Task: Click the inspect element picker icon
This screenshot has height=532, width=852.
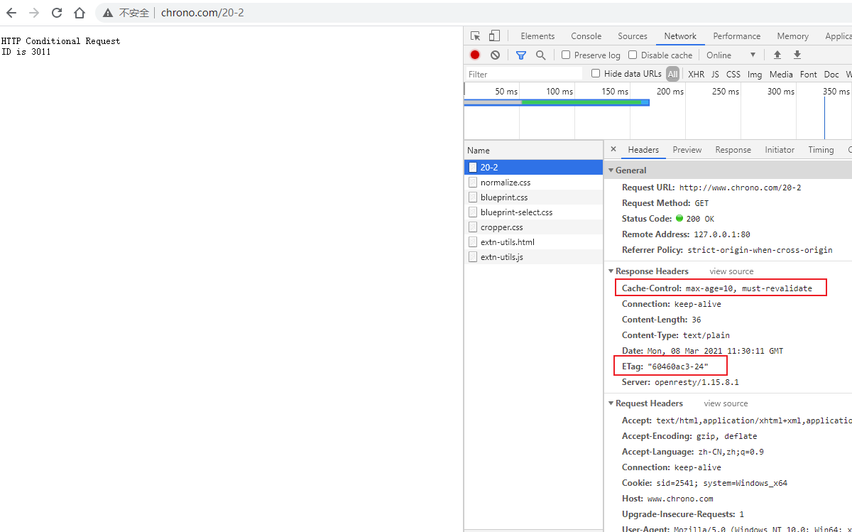Action: [476, 36]
